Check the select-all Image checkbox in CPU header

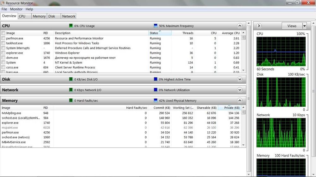pos(3,33)
